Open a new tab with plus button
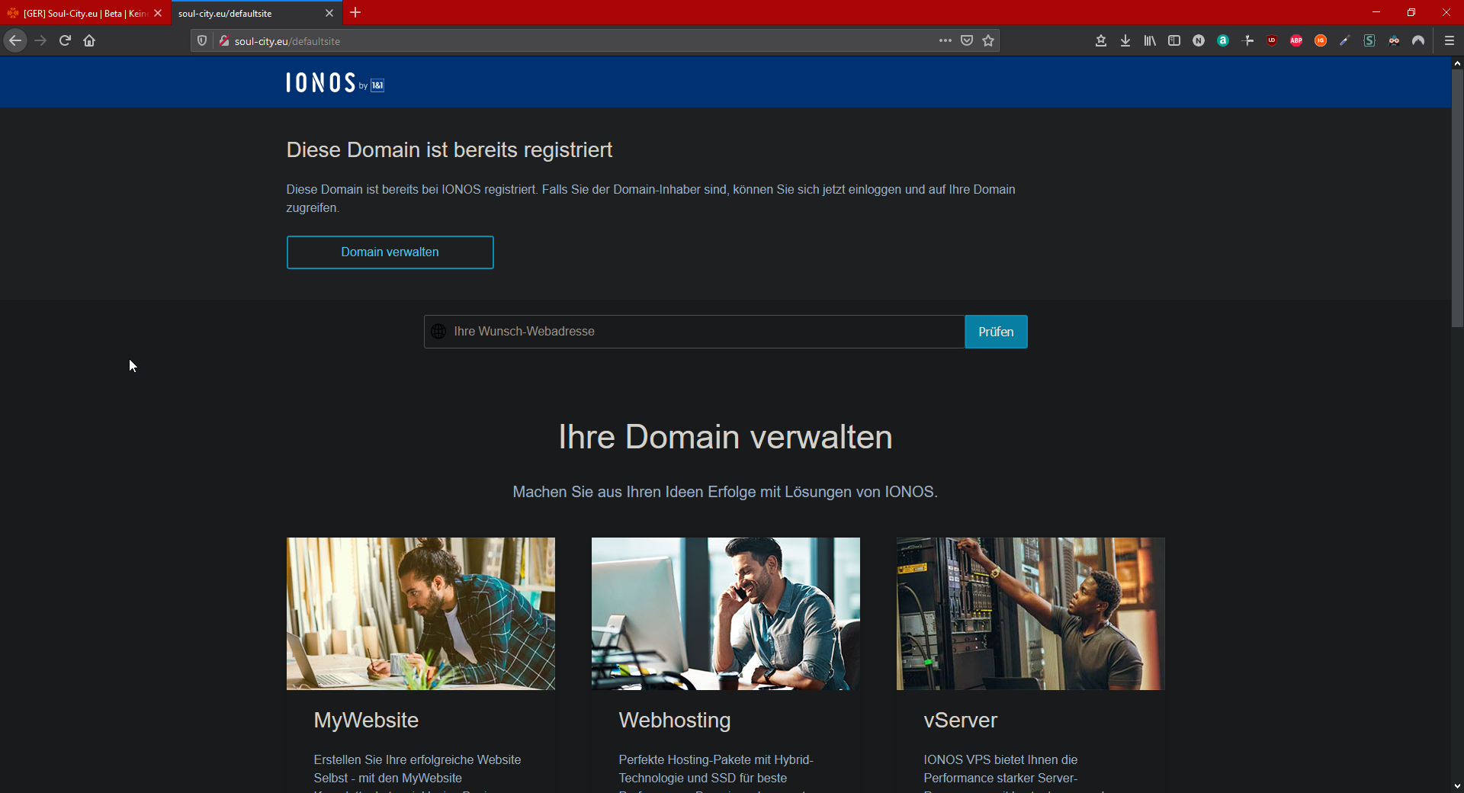This screenshot has height=793, width=1464. pyautogui.click(x=355, y=13)
